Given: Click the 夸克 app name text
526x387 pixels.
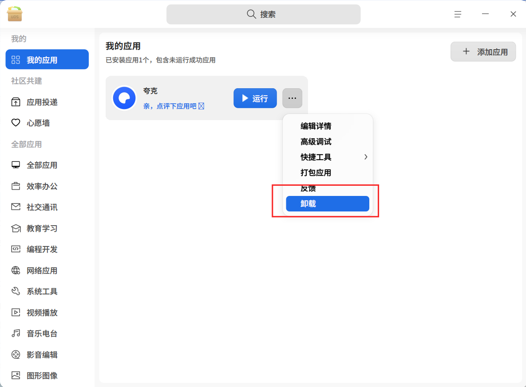Looking at the screenshot, I should pos(150,91).
